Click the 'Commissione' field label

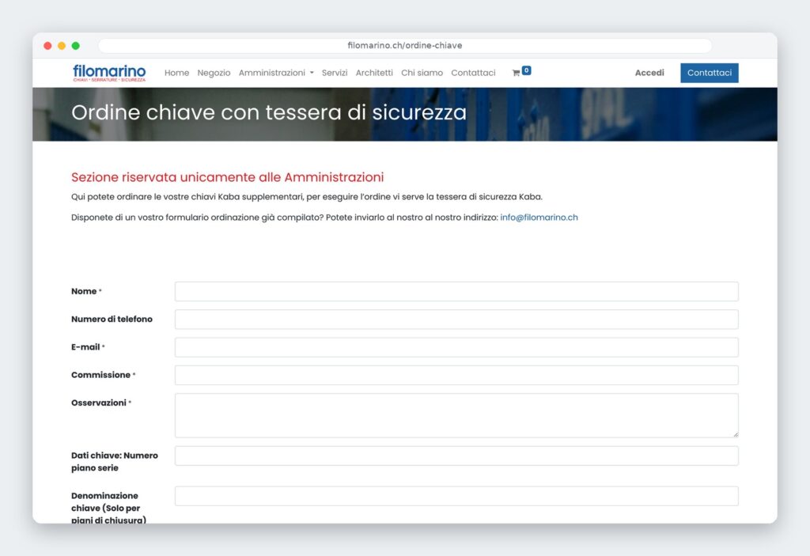coord(100,375)
